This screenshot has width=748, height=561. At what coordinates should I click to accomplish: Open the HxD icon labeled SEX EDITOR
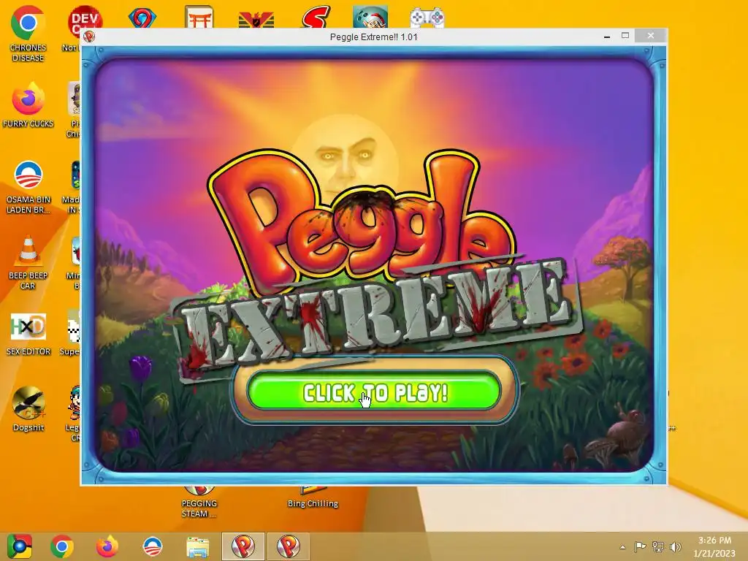(28, 334)
